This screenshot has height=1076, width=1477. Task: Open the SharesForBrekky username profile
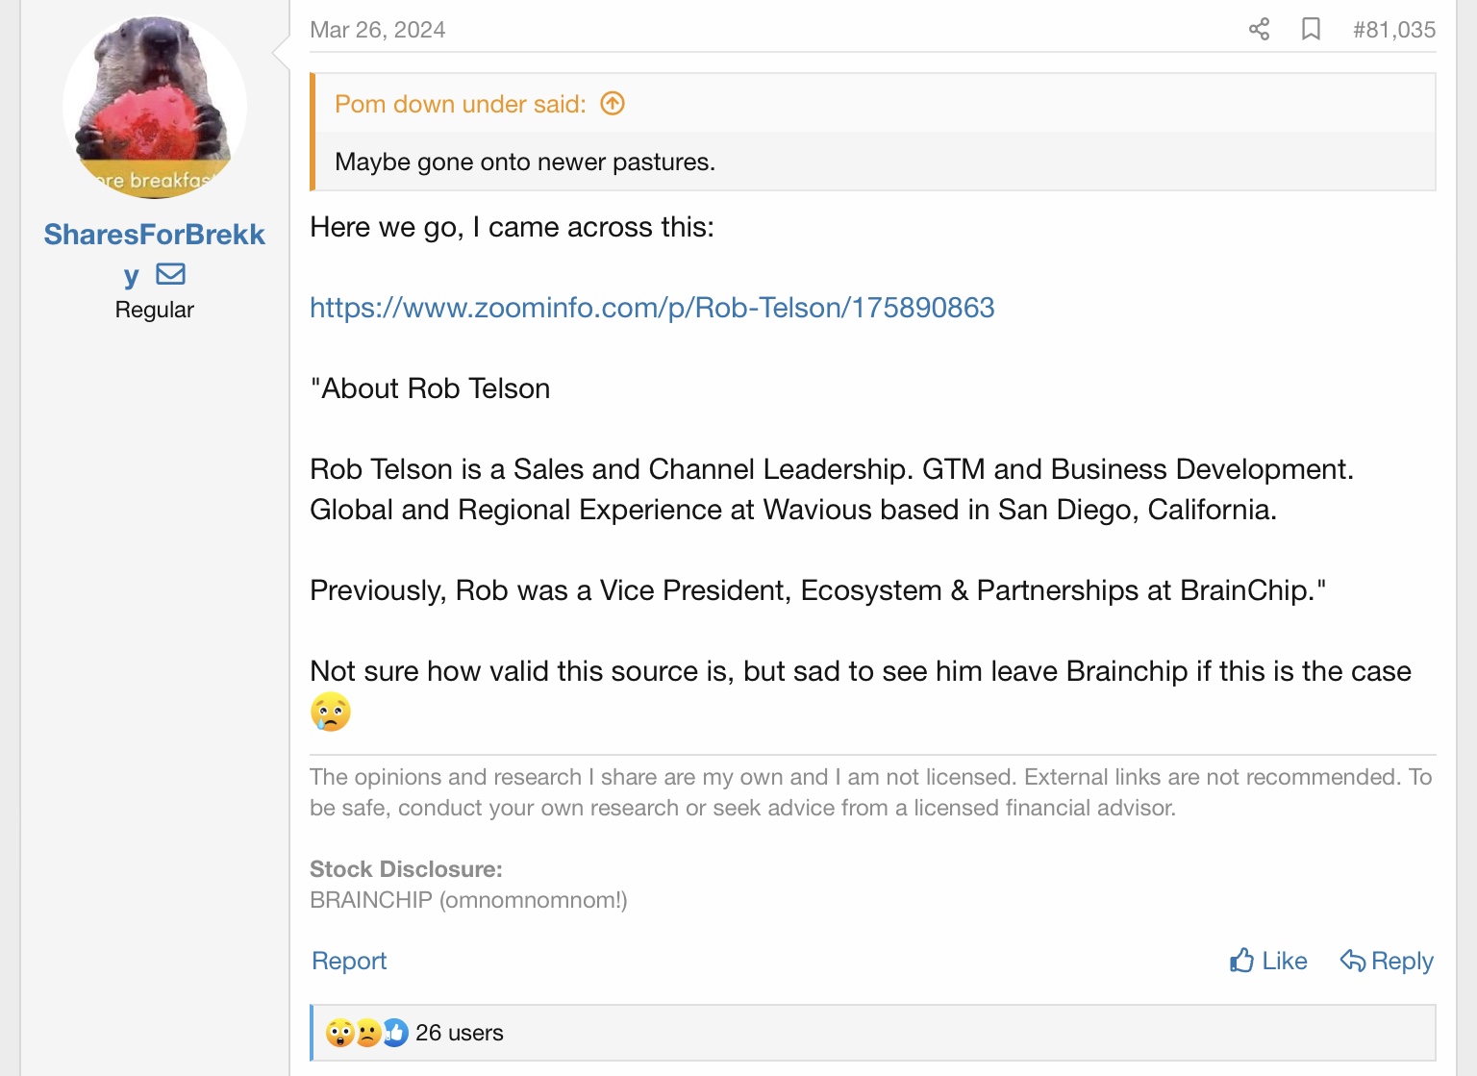click(x=154, y=235)
